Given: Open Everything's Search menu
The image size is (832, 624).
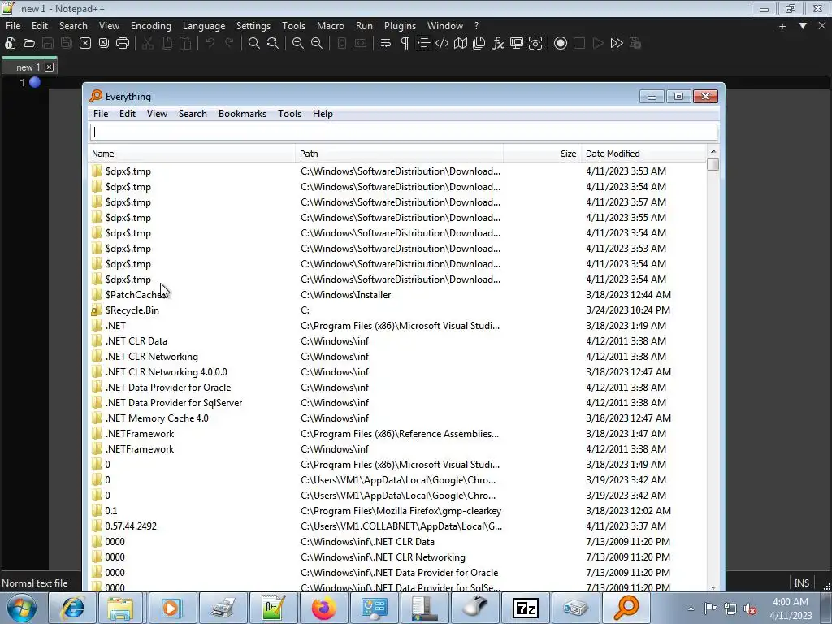Looking at the screenshot, I should [193, 114].
